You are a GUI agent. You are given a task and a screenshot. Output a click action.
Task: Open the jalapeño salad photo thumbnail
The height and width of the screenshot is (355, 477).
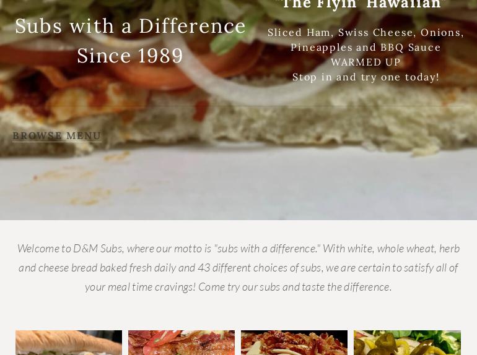(407, 343)
